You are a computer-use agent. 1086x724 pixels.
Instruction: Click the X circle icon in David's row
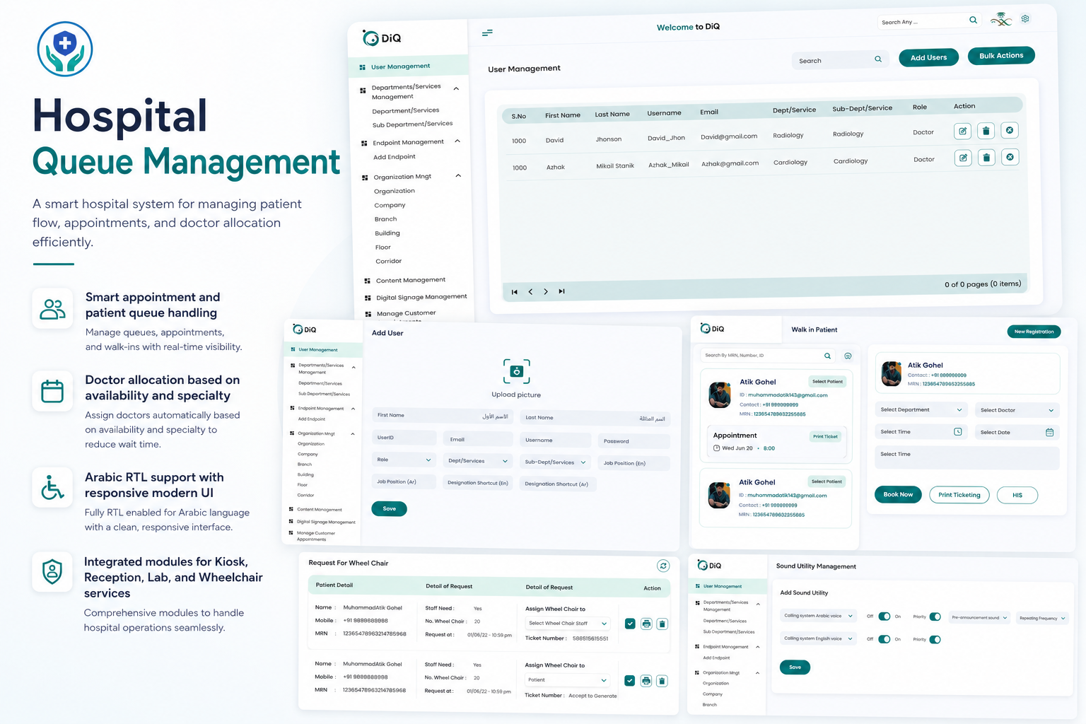(1010, 130)
